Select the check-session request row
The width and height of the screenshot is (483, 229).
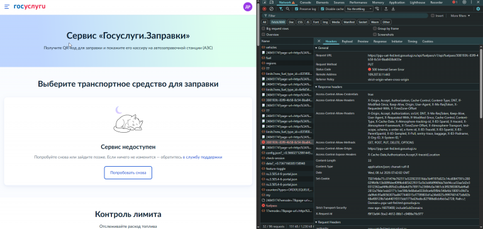click(x=287, y=158)
